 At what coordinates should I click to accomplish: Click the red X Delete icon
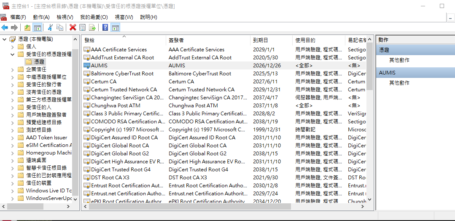(73, 27)
